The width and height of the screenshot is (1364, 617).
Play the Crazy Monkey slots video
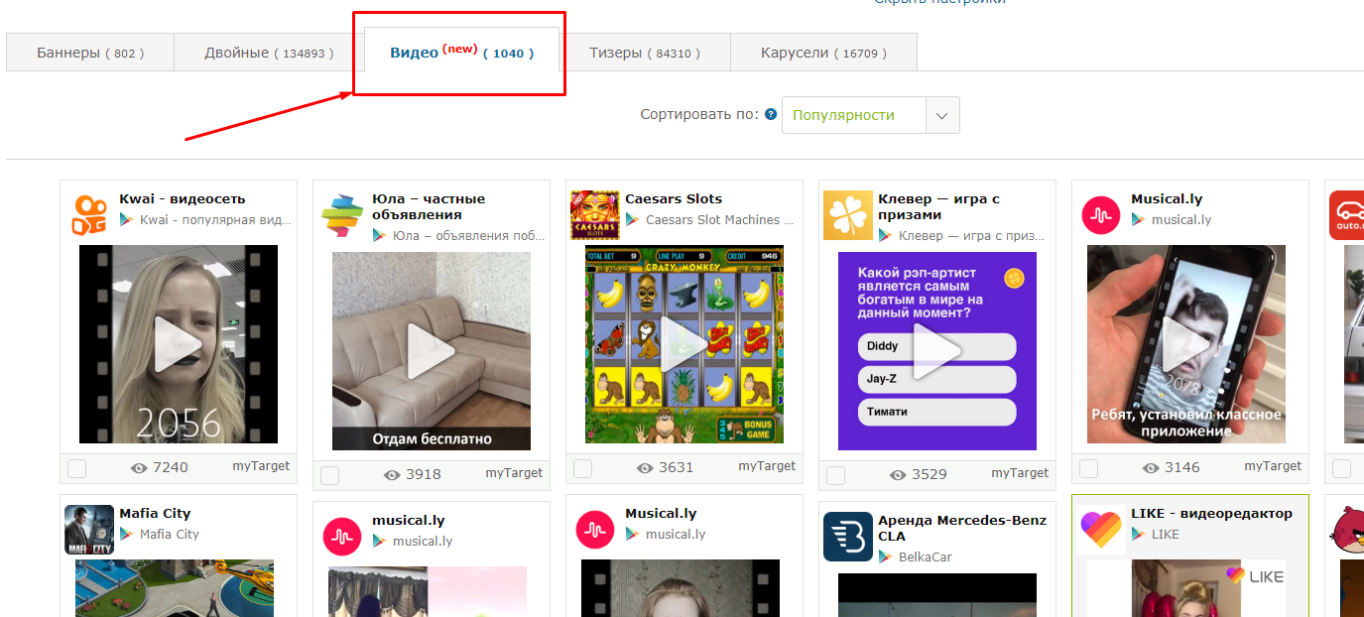click(684, 344)
